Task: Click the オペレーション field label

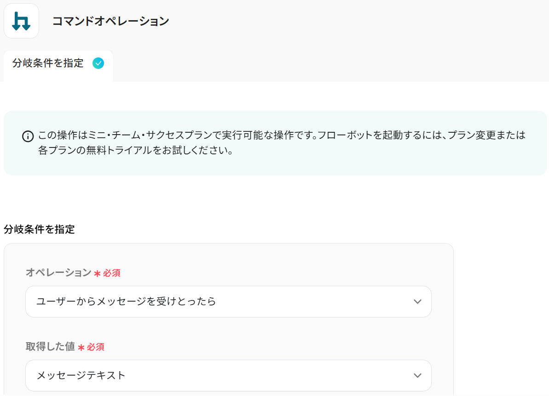Action: coord(58,273)
